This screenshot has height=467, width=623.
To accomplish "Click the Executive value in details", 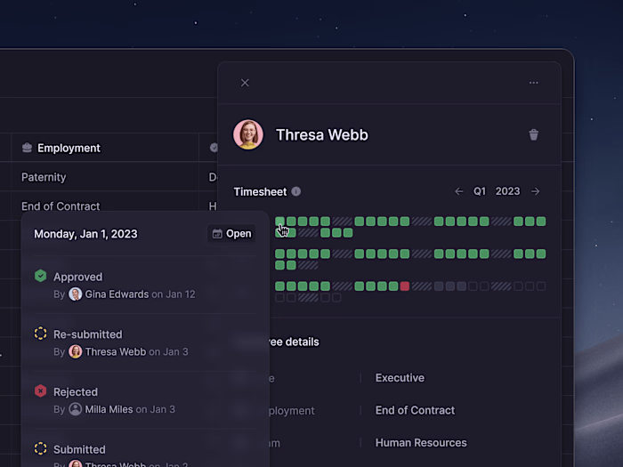I will pyautogui.click(x=400, y=378).
